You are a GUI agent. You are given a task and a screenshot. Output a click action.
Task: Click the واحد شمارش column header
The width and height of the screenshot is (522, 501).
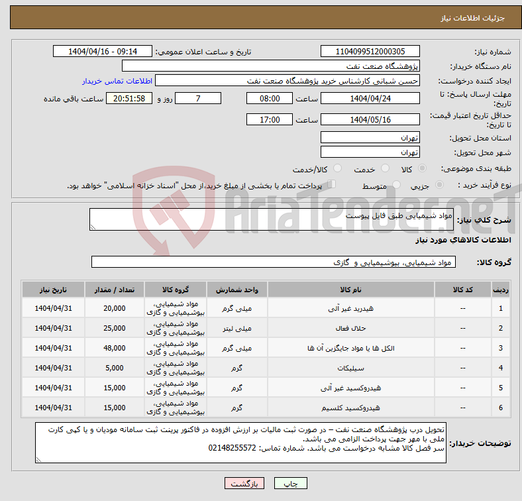point(236,290)
